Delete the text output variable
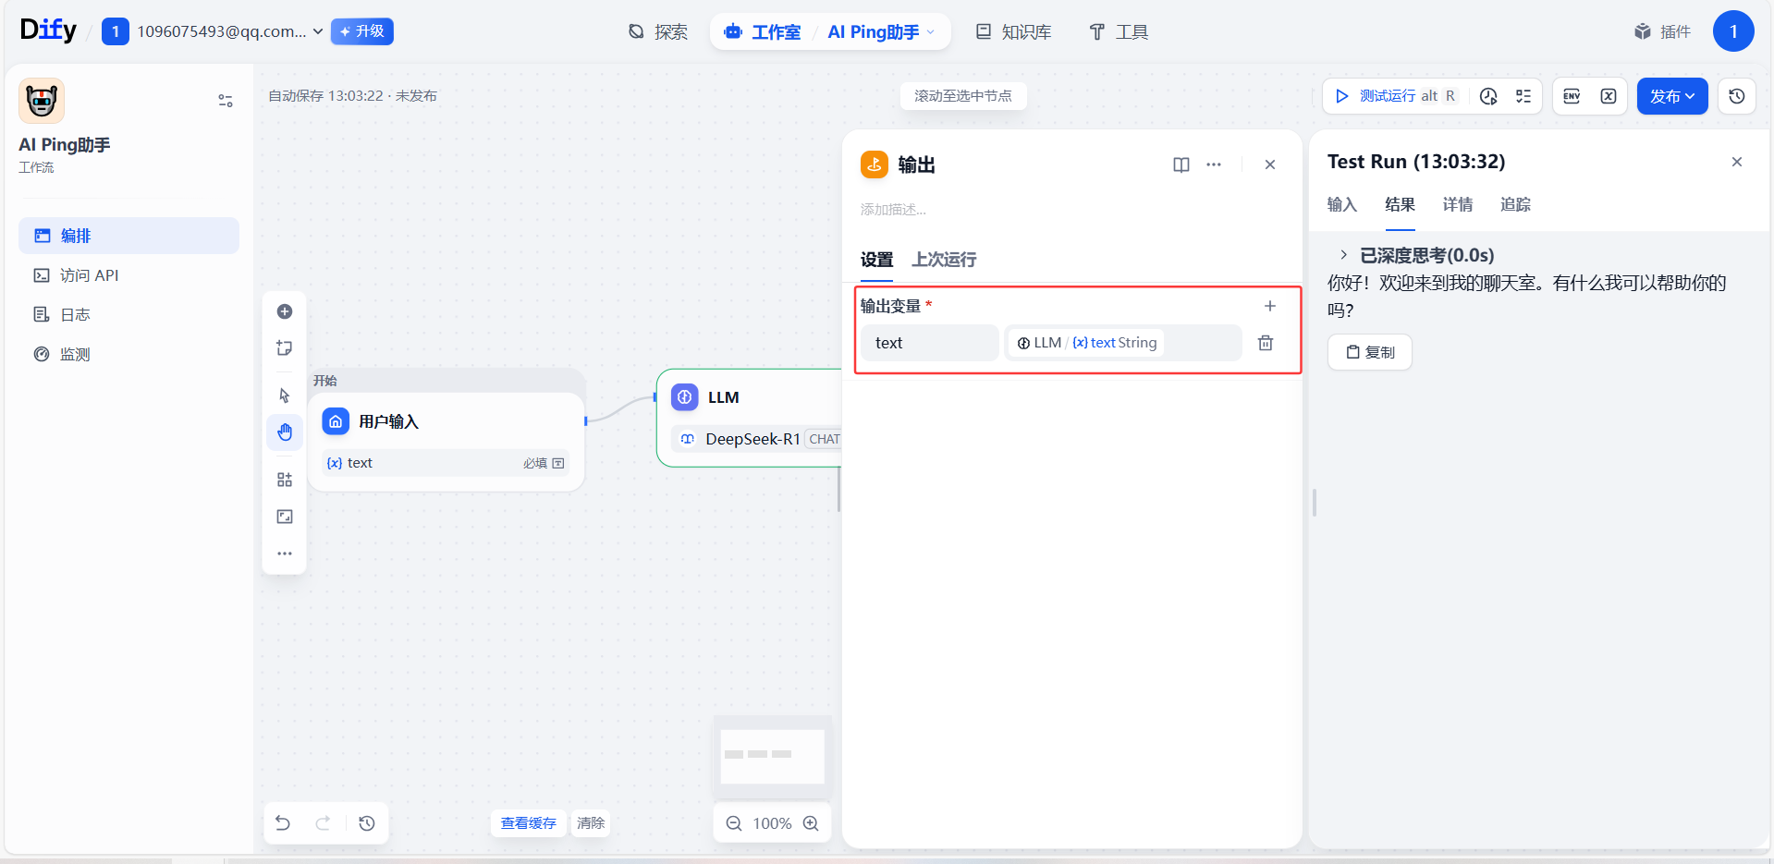Viewport: 1774px width, 864px height. pyautogui.click(x=1266, y=343)
